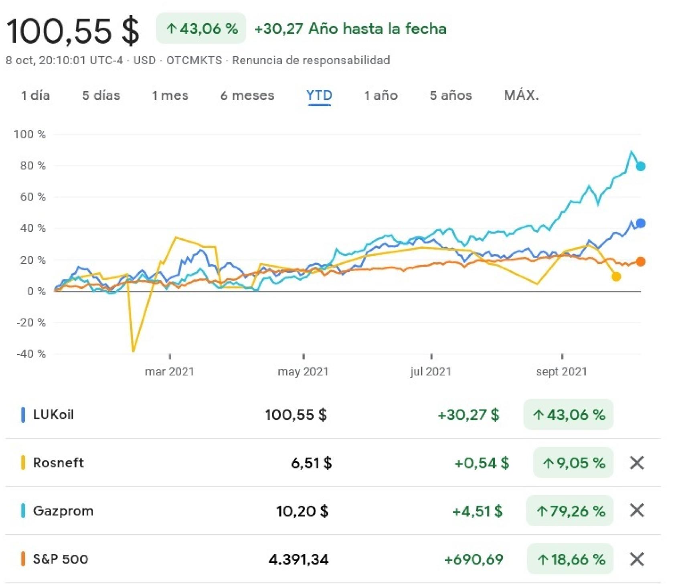The width and height of the screenshot is (684, 586).
Task: Click the blue LUKoil endpoint dot on the chart
Action: tap(640, 223)
